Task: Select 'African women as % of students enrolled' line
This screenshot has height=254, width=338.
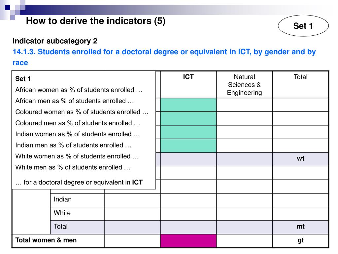Action: [x=79, y=90]
